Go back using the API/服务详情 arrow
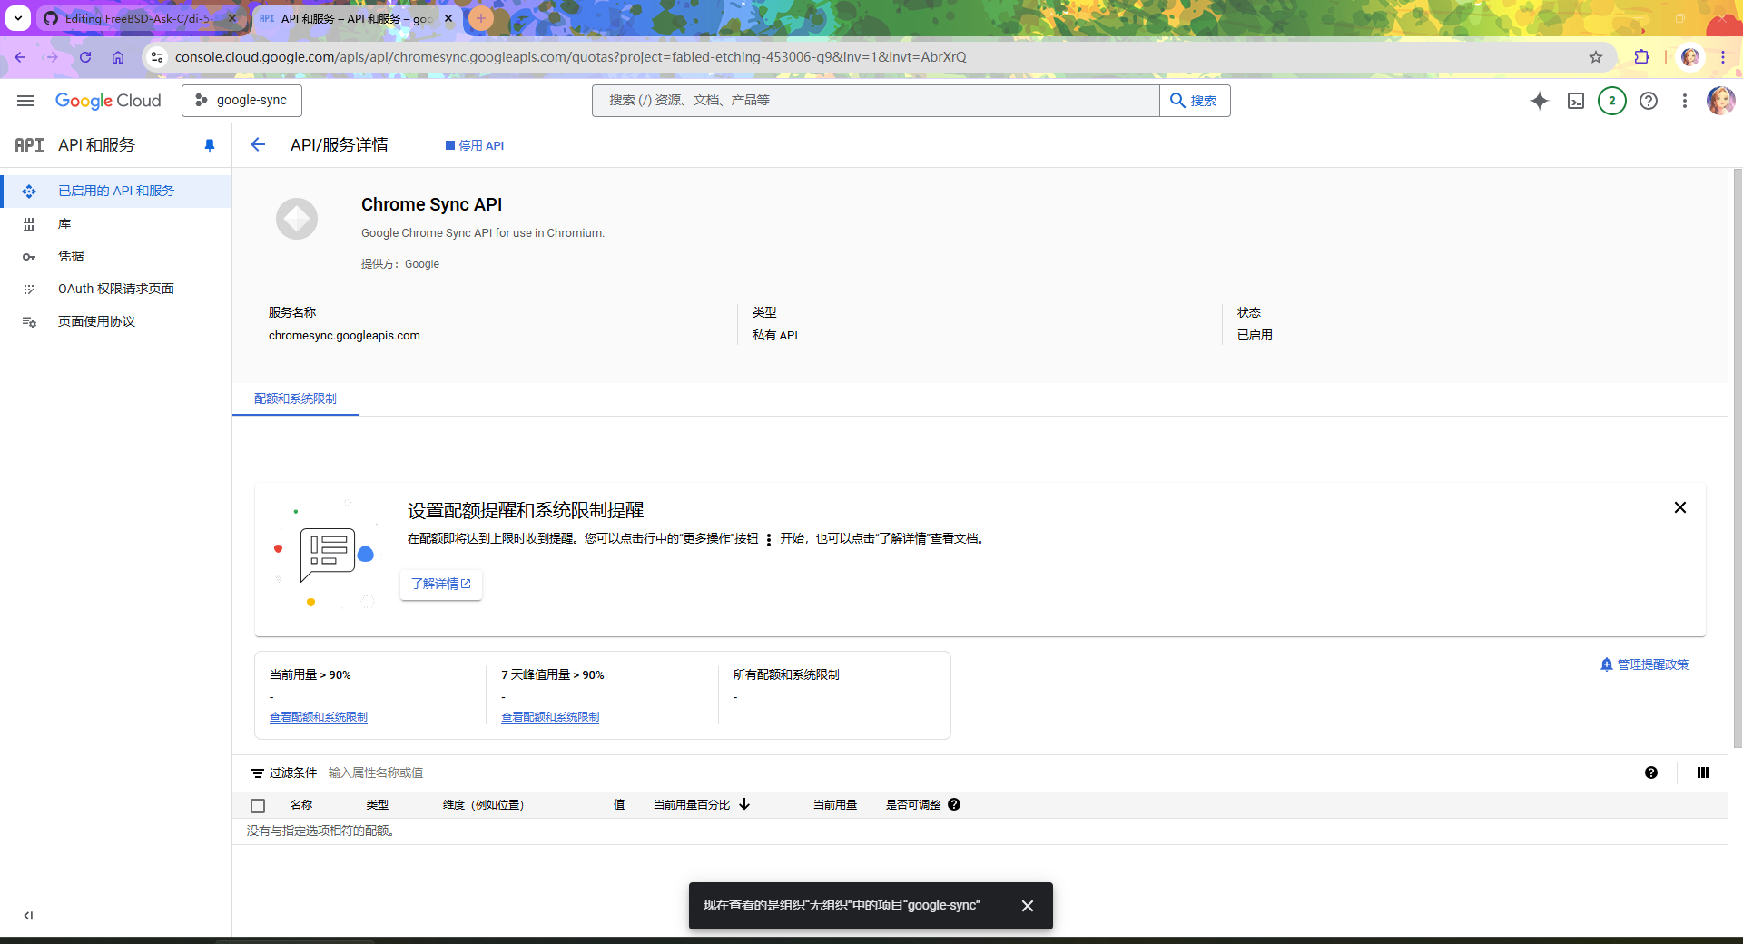The width and height of the screenshot is (1743, 944). tap(258, 145)
